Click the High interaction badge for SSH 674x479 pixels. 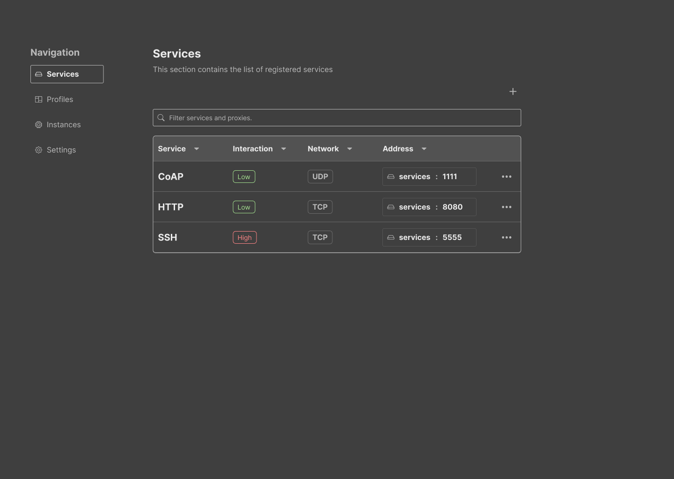point(244,238)
